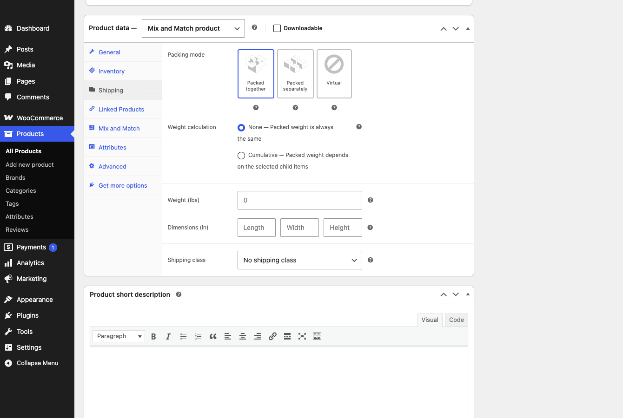Viewport: 623px width, 418px height.
Task: Select Virtual packing mode
Action: pos(334,74)
